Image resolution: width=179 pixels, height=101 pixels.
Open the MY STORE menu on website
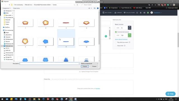tap(108, 13)
